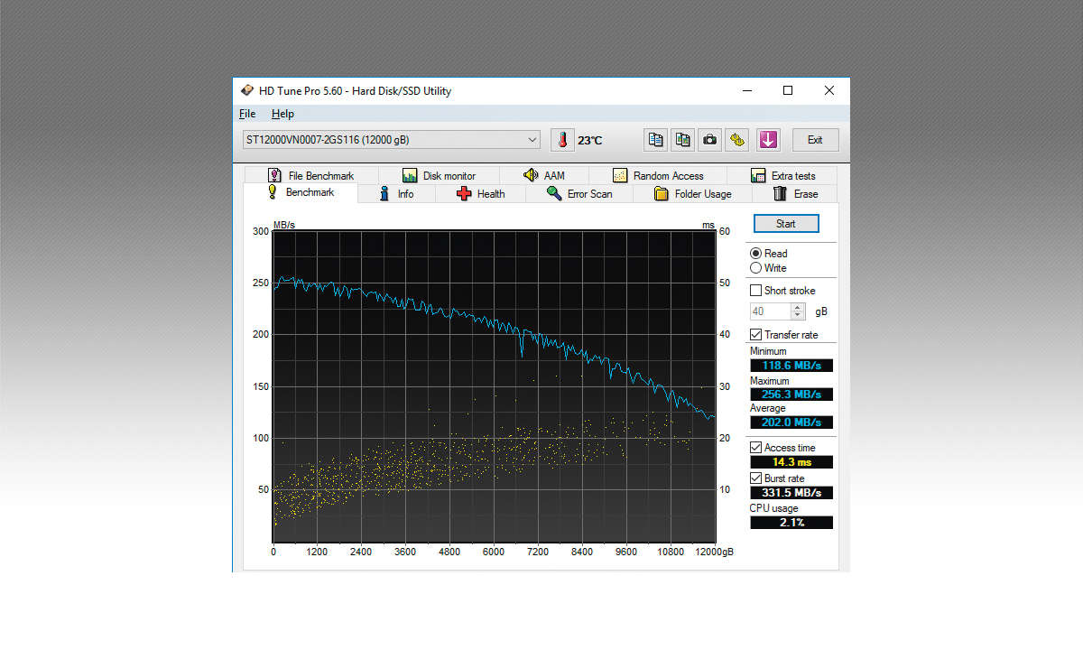Switch to the Disk monitor tab

(x=439, y=175)
